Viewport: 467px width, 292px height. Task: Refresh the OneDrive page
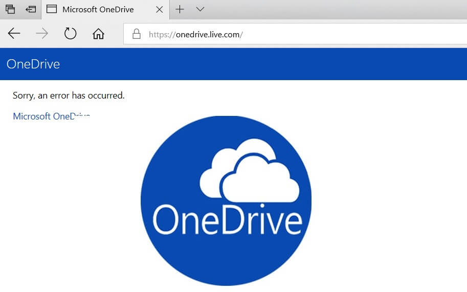coord(70,33)
